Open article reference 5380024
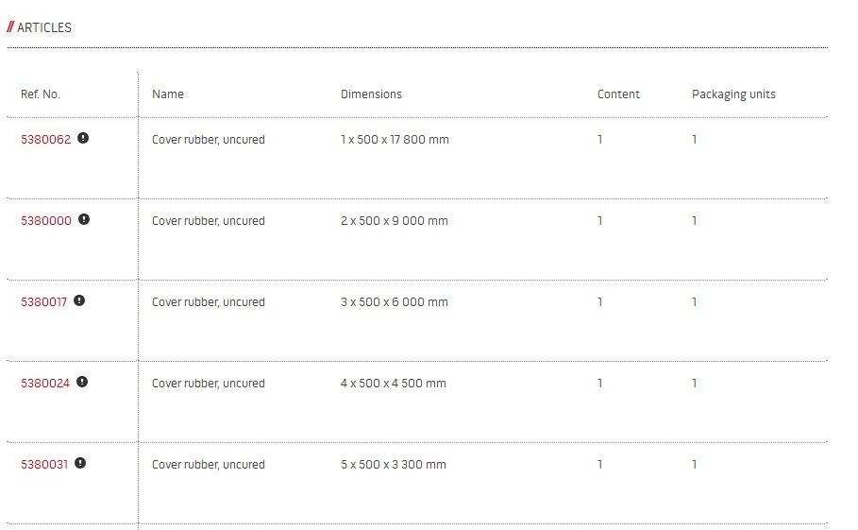858x530 pixels. 45,384
